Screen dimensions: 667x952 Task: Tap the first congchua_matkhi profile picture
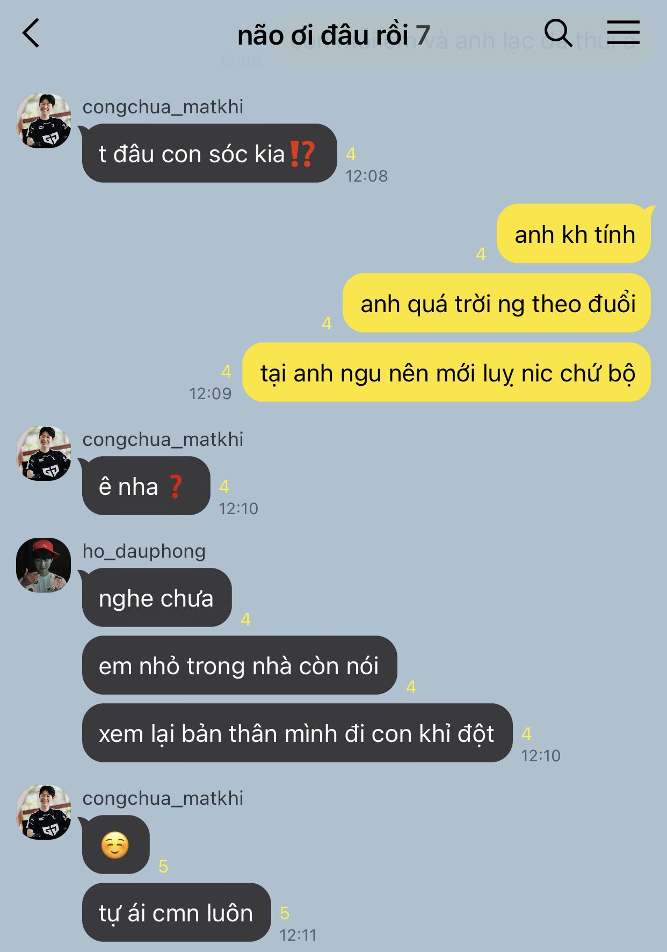[x=44, y=121]
